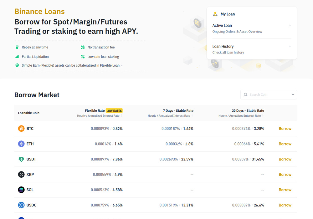313x219 pixels.
Task: Click the My Loan profile icon
Action: click(x=215, y=14)
